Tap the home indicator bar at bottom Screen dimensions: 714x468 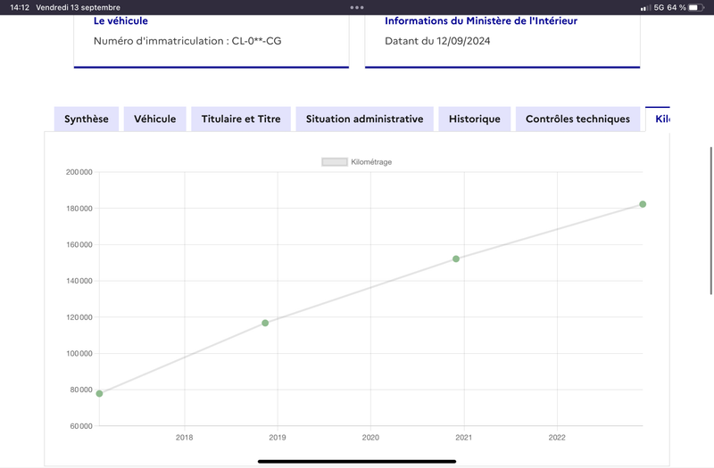tap(357, 461)
